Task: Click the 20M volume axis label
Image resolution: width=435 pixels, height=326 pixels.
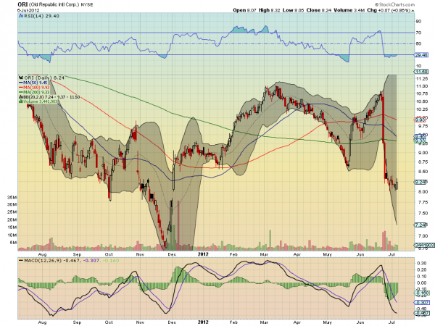Action: (12, 220)
